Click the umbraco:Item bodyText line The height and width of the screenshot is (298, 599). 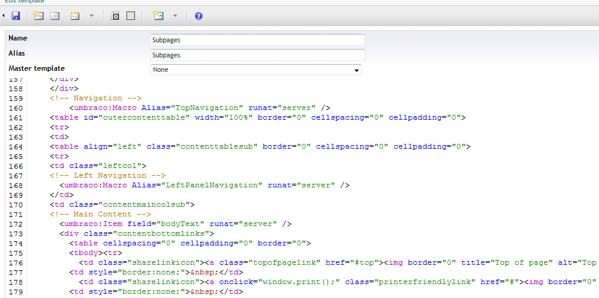point(175,224)
